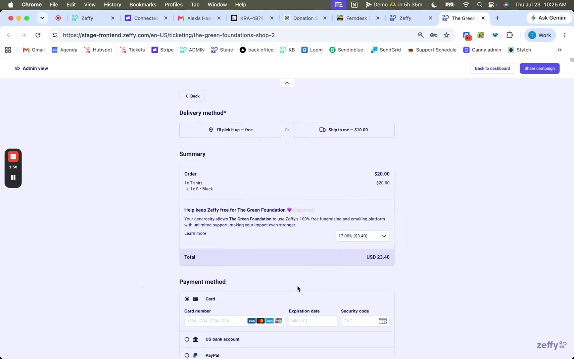The height and width of the screenshot is (359, 574).
Task: Click the Back button
Action: click(x=192, y=96)
